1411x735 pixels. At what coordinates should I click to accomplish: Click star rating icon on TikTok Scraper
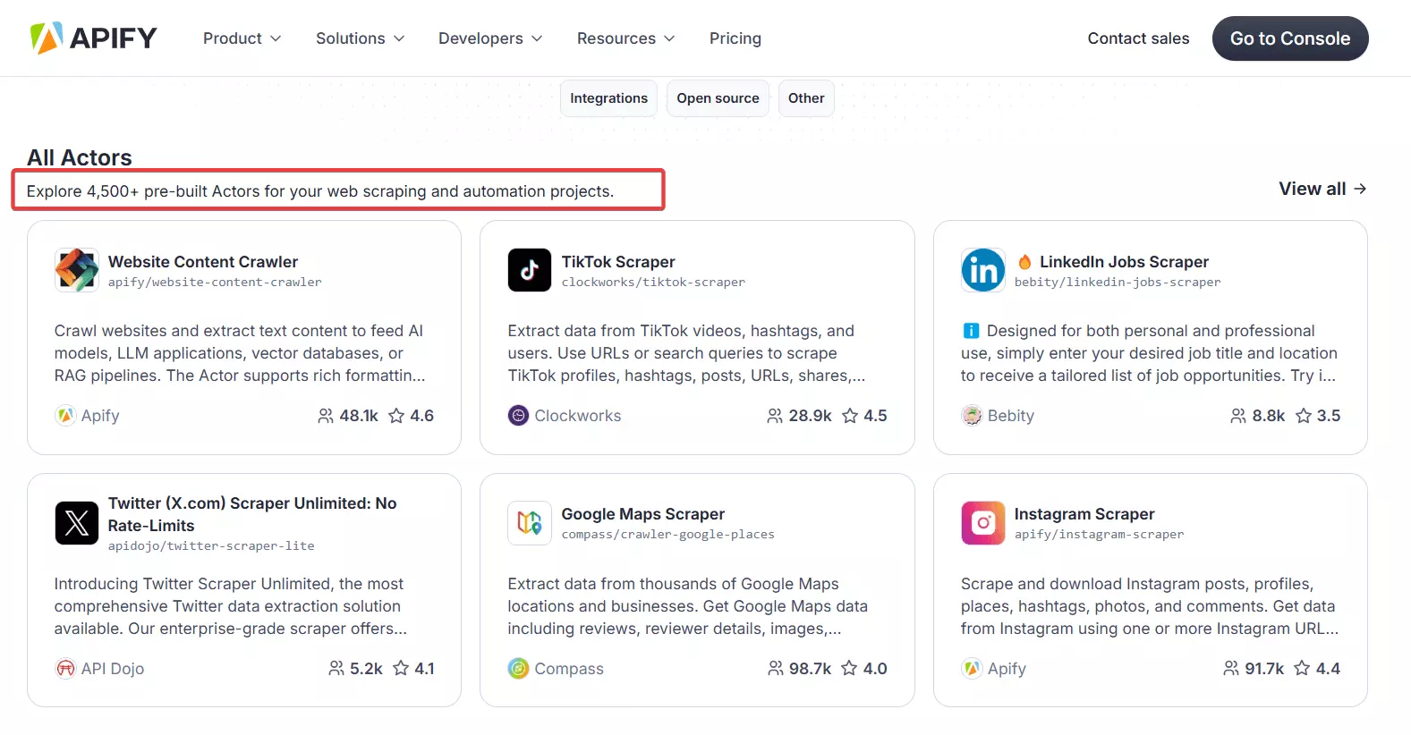[x=850, y=416]
